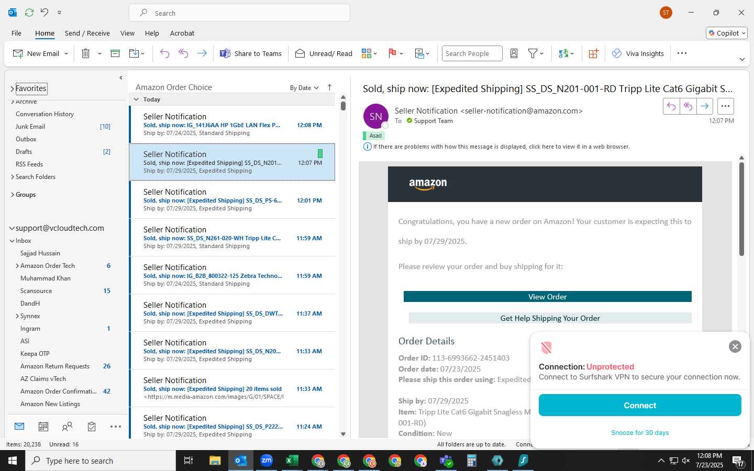Open the Follow Up red flag menu
Viewport: 754px width, 471px height.
[395, 53]
